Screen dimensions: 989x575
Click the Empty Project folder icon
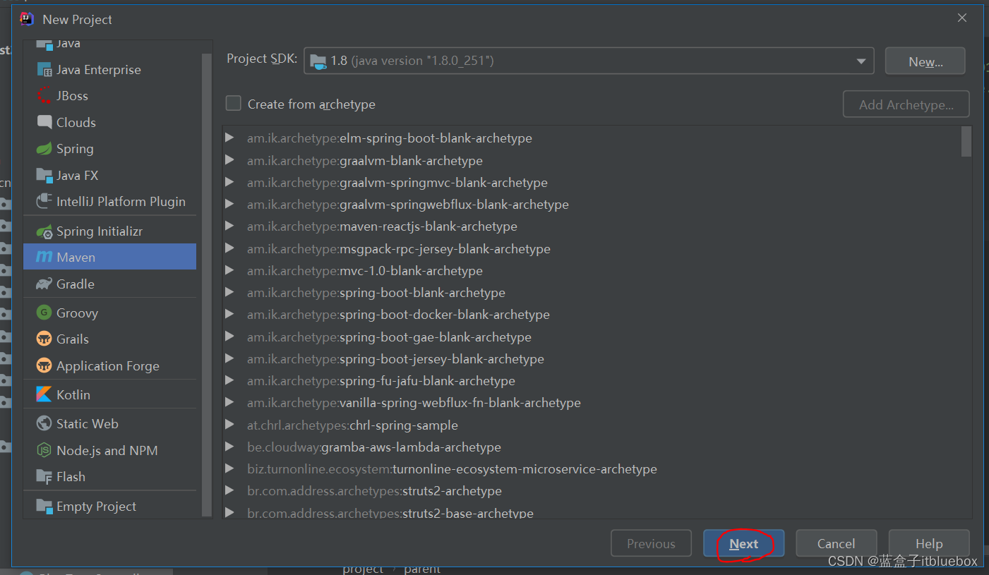[44, 507]
